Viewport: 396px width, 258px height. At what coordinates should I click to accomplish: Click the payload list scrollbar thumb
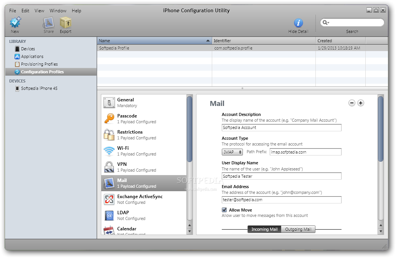pyautogui.click(x=190, y=129)
